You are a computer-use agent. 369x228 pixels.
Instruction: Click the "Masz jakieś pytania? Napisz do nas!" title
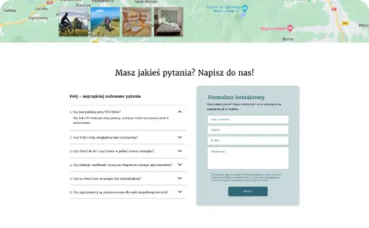click(185, 73)
